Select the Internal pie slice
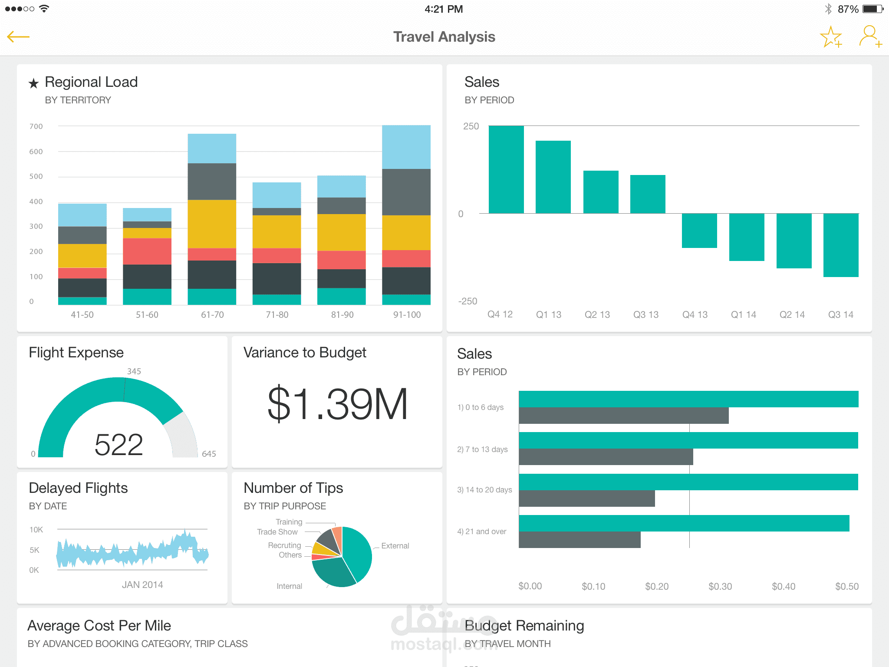This screenshot has height=667, width=889. tap(332, 572)
